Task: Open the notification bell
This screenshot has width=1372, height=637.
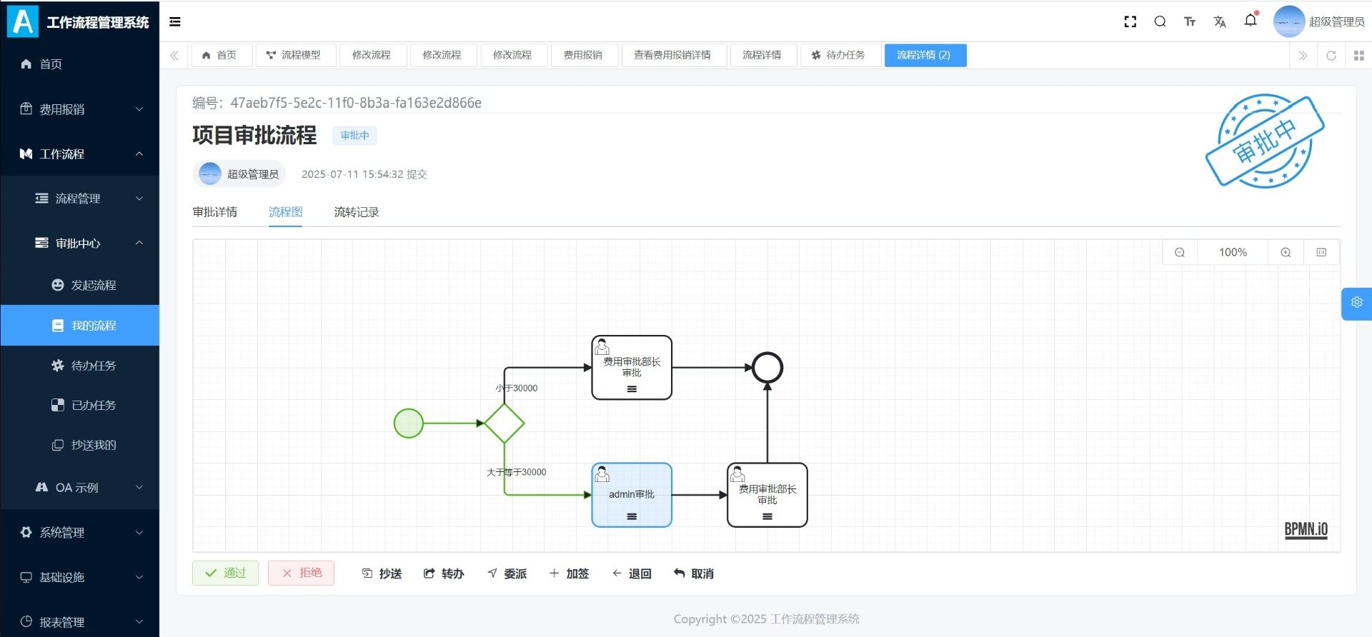Action: [x=1251, y=21]
